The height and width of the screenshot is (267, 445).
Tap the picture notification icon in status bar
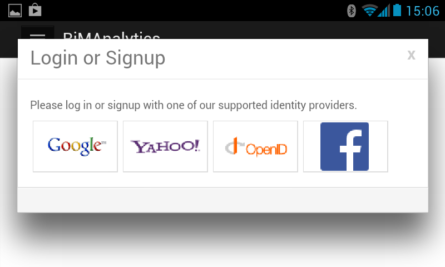[x=15, y=11]
